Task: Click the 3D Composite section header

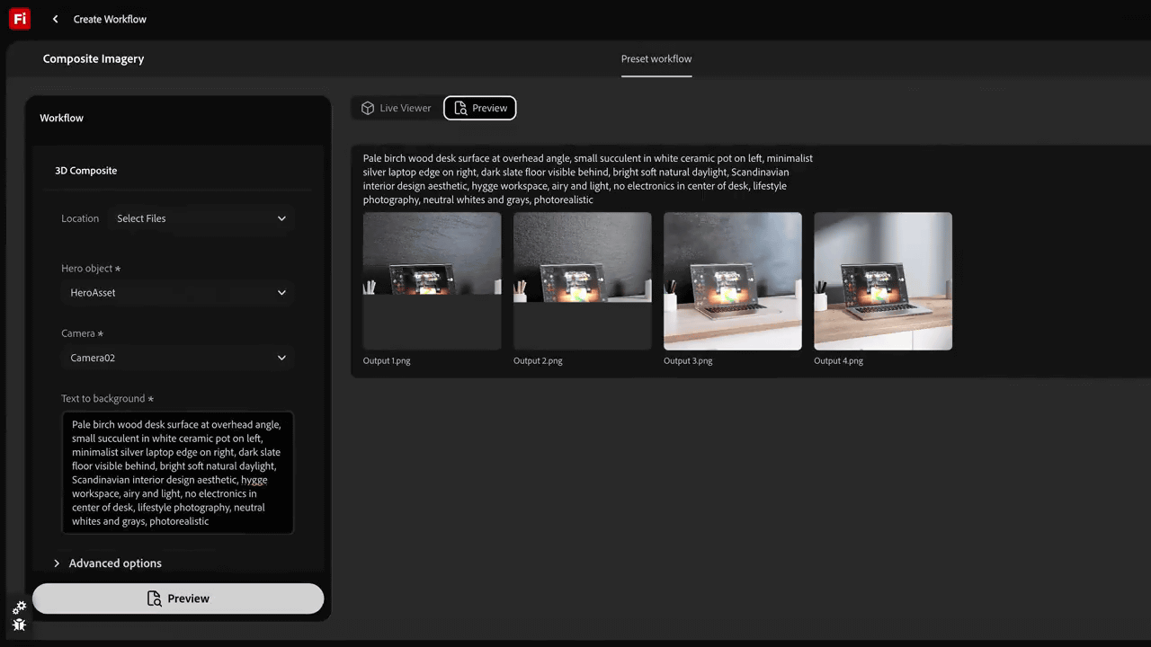Action: tap(86, 171)
